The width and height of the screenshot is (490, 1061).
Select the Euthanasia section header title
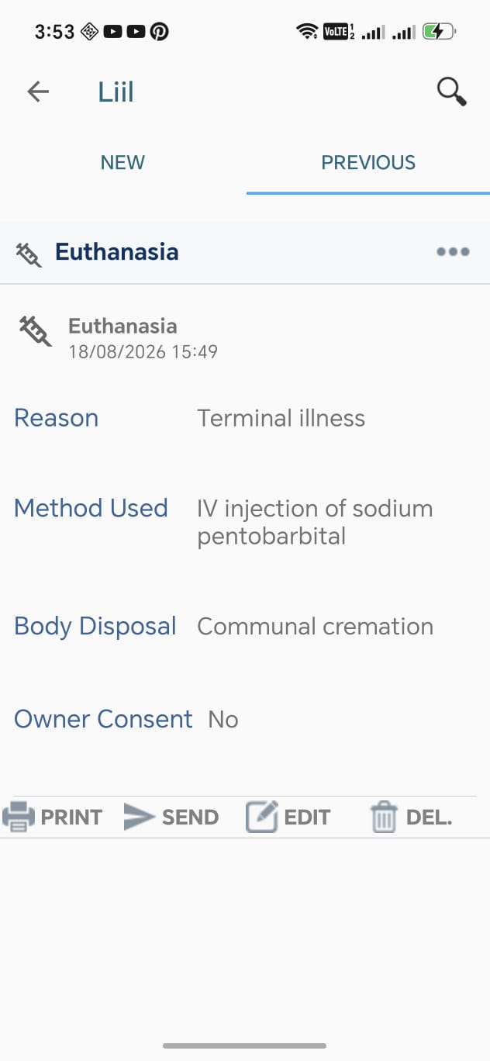(117, 252)
